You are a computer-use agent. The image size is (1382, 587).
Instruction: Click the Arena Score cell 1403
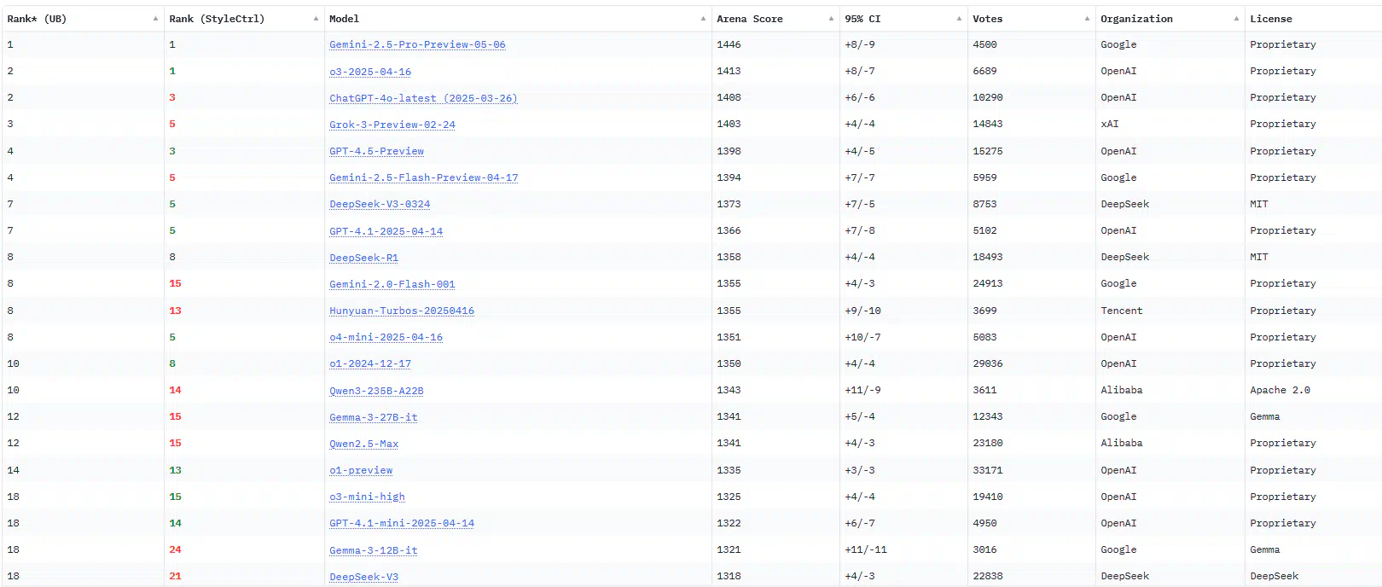tap(729, 124)
